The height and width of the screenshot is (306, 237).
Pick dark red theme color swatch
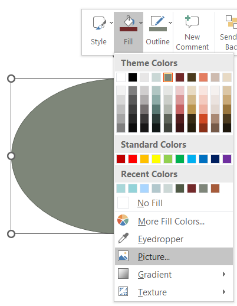180,77
